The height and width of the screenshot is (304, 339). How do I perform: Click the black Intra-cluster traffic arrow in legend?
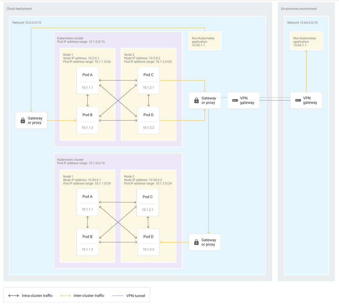(13, 296)
